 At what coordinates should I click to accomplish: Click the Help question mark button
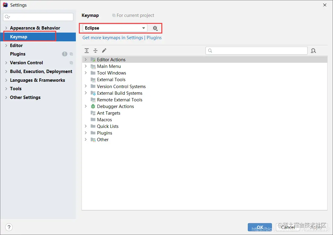[9, 227]
